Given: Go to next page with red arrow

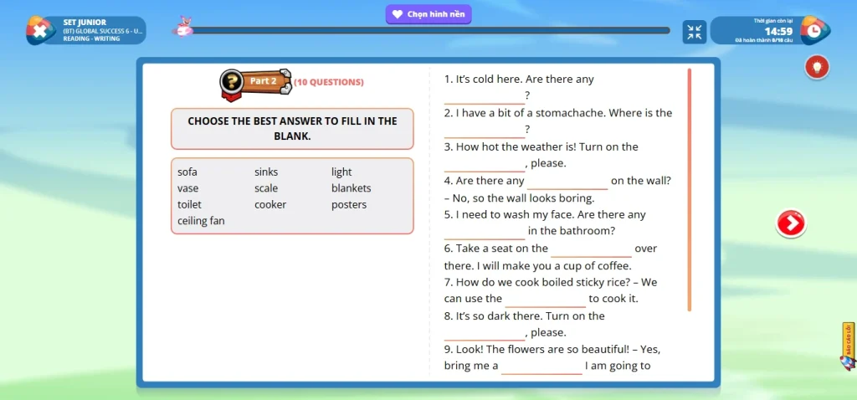Looking at the screenshot, I should coord(790,223).
